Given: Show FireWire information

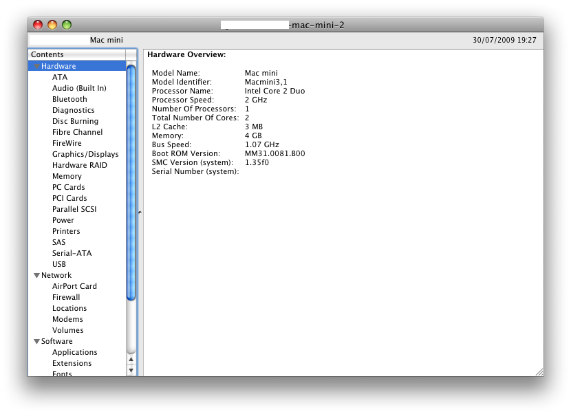Looking at the screenshot, I should 67,143.
